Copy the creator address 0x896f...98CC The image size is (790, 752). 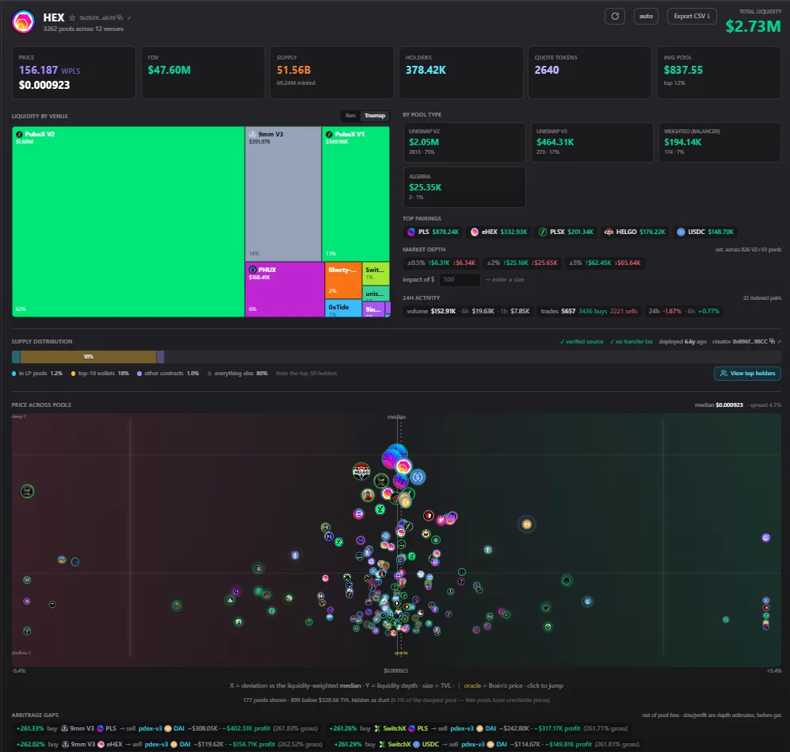pyautogui.click(x=772, y=341)
